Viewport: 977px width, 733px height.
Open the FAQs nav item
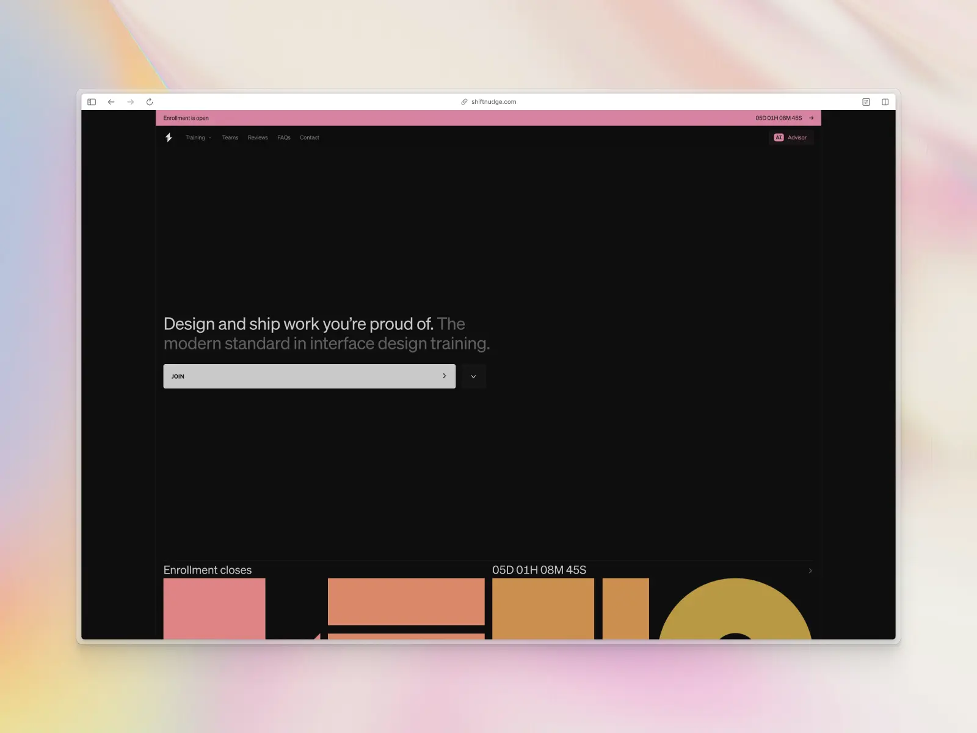pyautogui.click(x=284, y=137)
